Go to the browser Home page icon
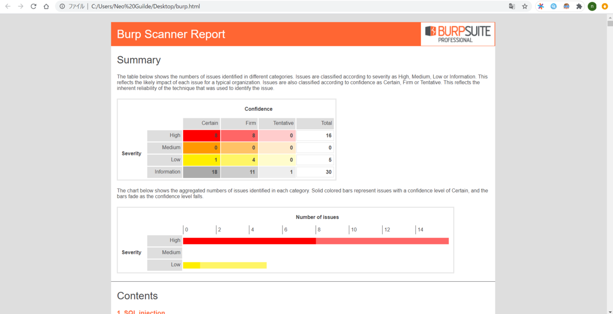This screenshot has width=613, height=314. 46,7
